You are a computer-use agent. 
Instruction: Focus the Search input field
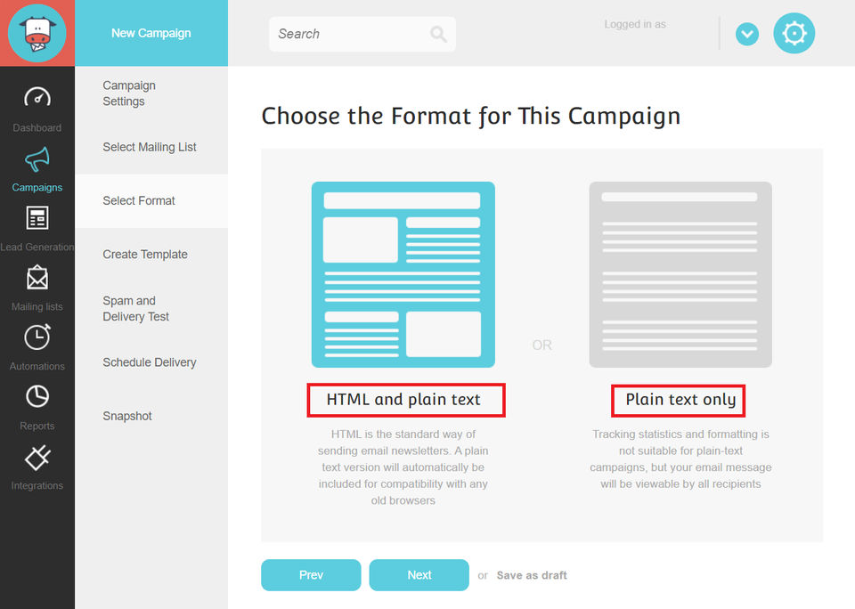(x=349, y=34)
